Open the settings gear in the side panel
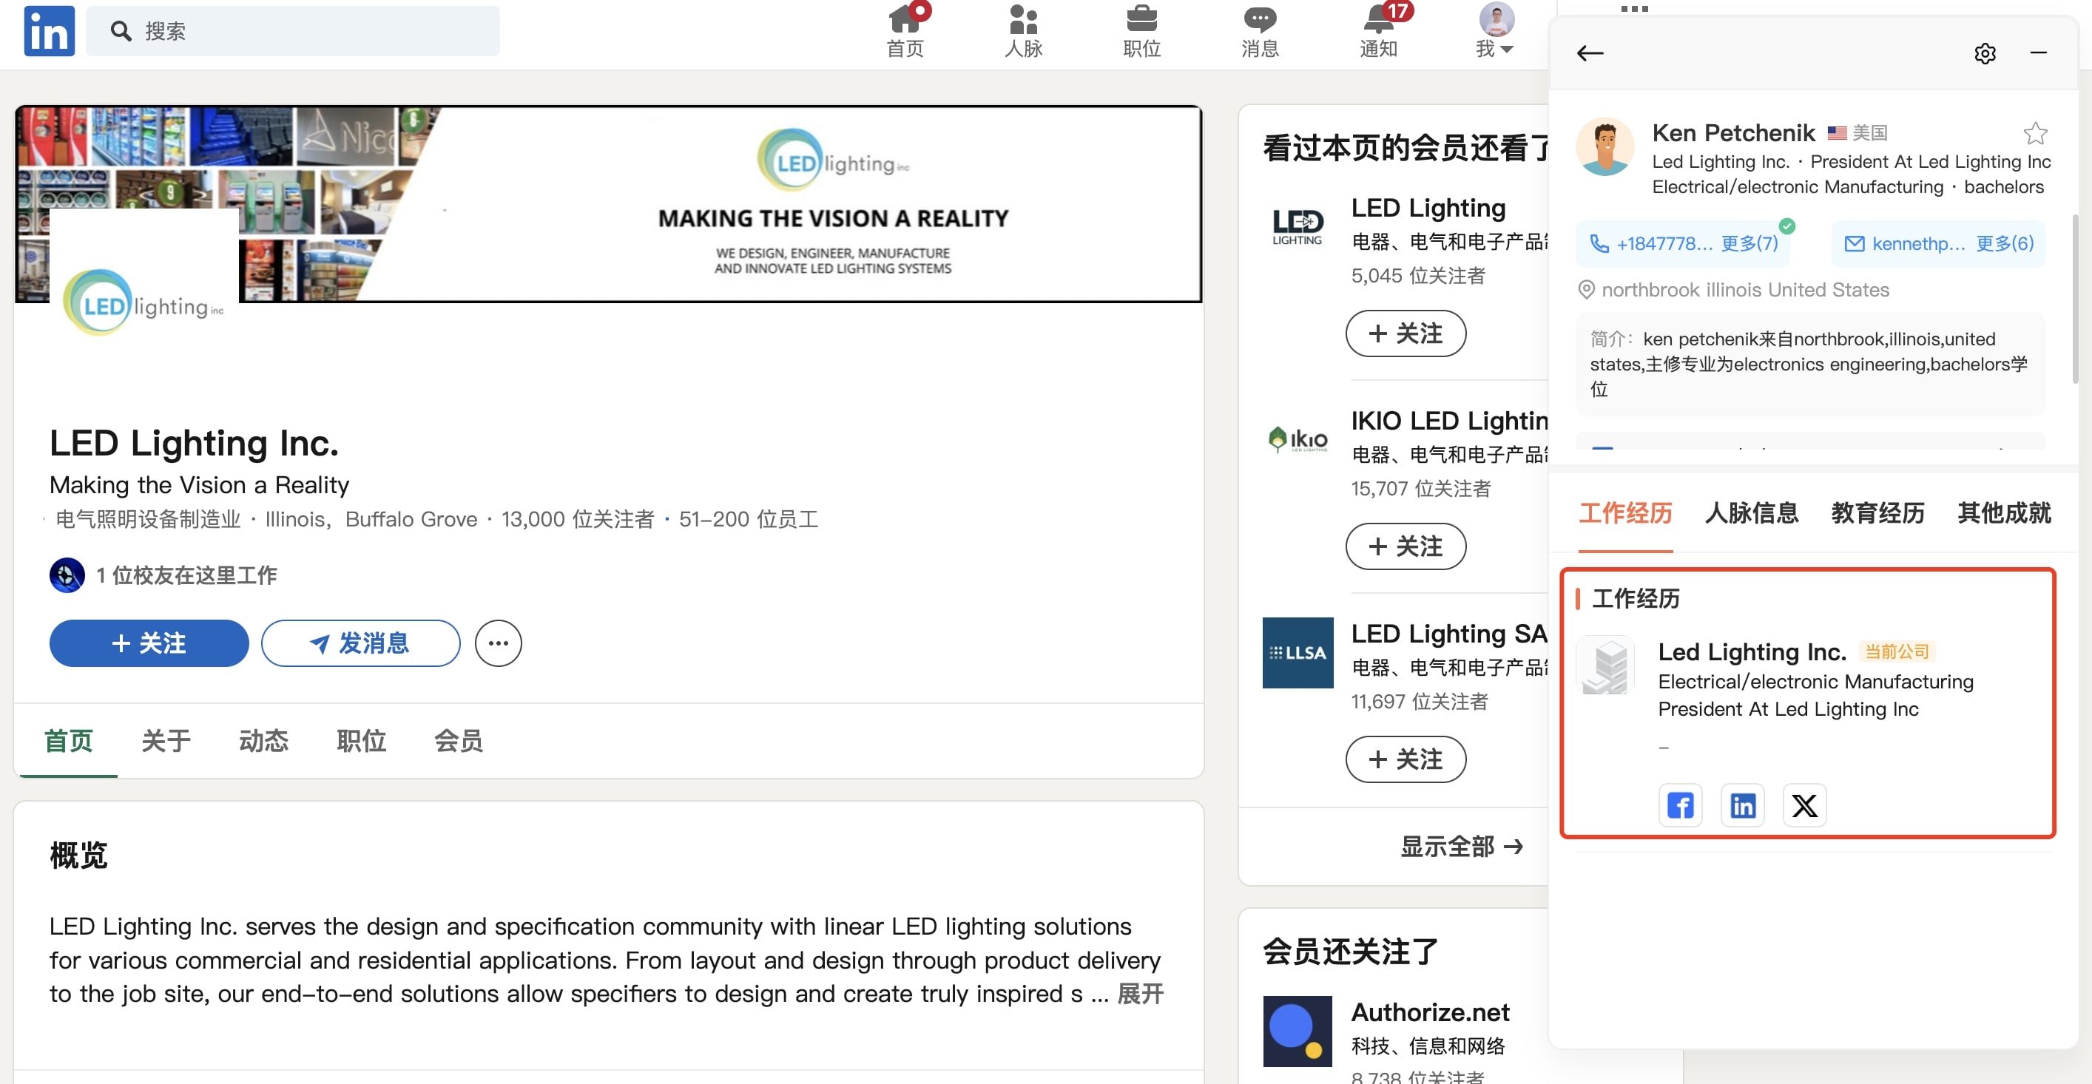This screenshot has height=1084, width=2092. tap(1985, 53)
